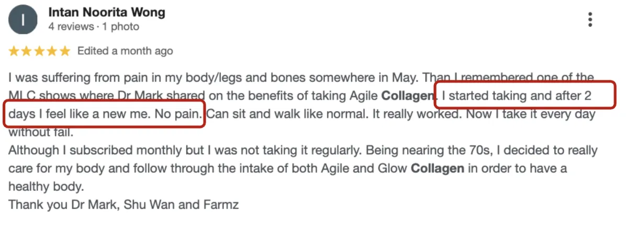The image size is (628, 228).
Task: Click the first yellow rating star
Action: pos(14,51)
